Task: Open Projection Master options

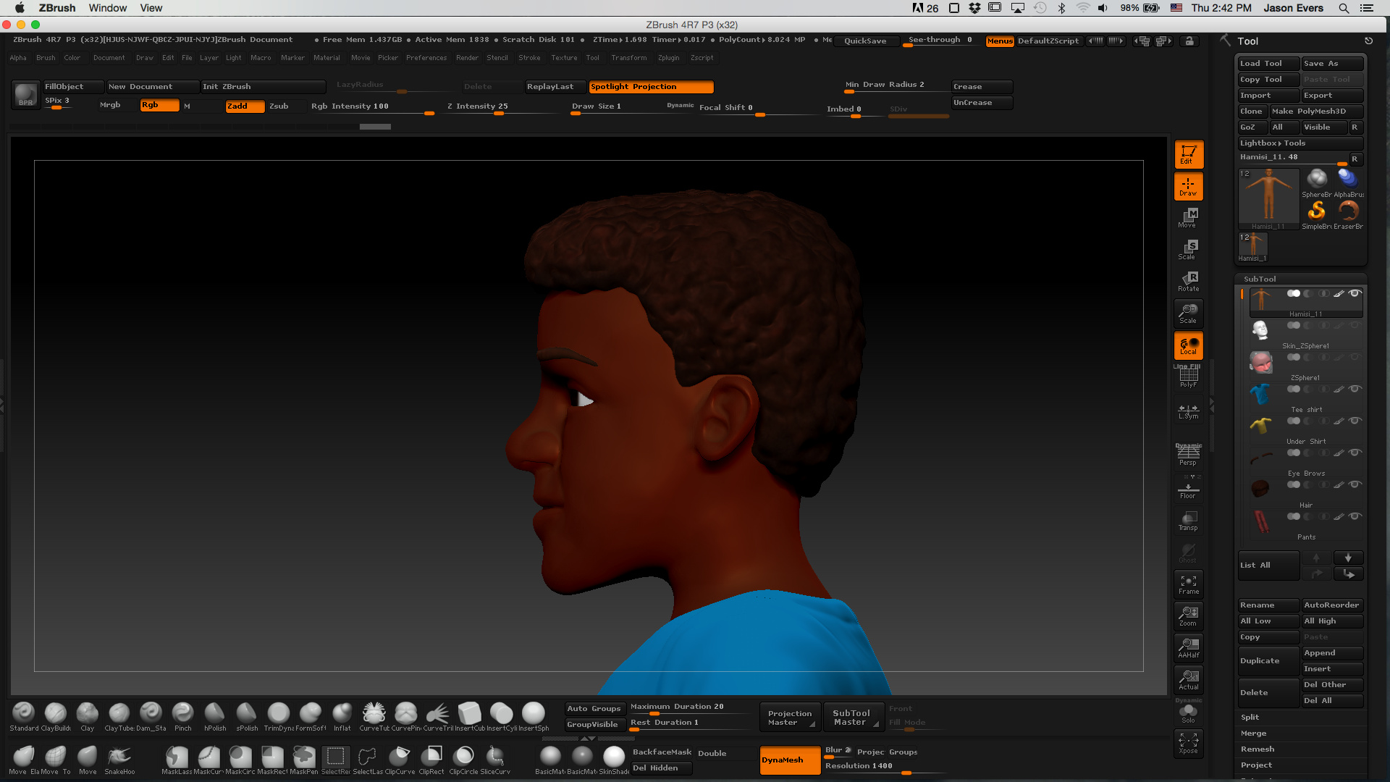Action: pos(790,718)
